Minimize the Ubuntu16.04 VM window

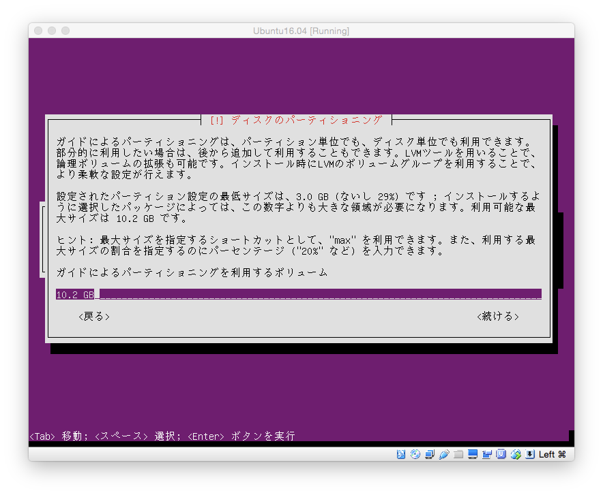click(x=52, y=31)
